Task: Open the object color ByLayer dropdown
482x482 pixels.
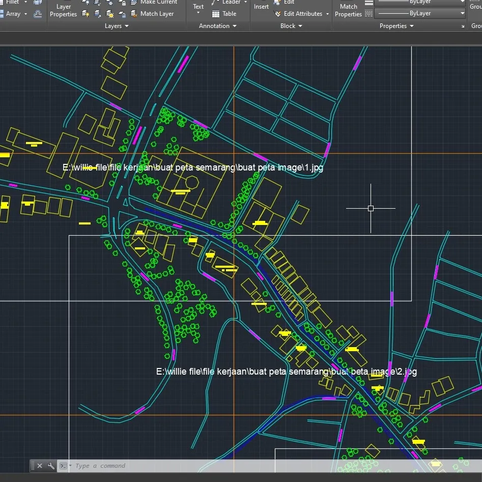Action: coord(461,2)
